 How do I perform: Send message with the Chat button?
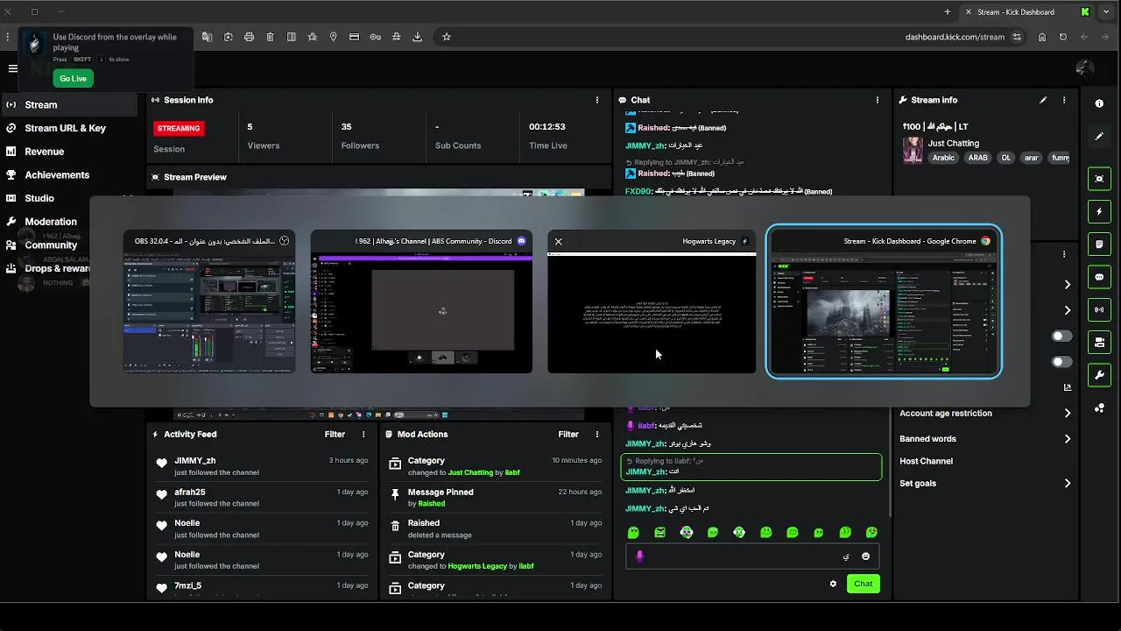(x=864, y=584)
